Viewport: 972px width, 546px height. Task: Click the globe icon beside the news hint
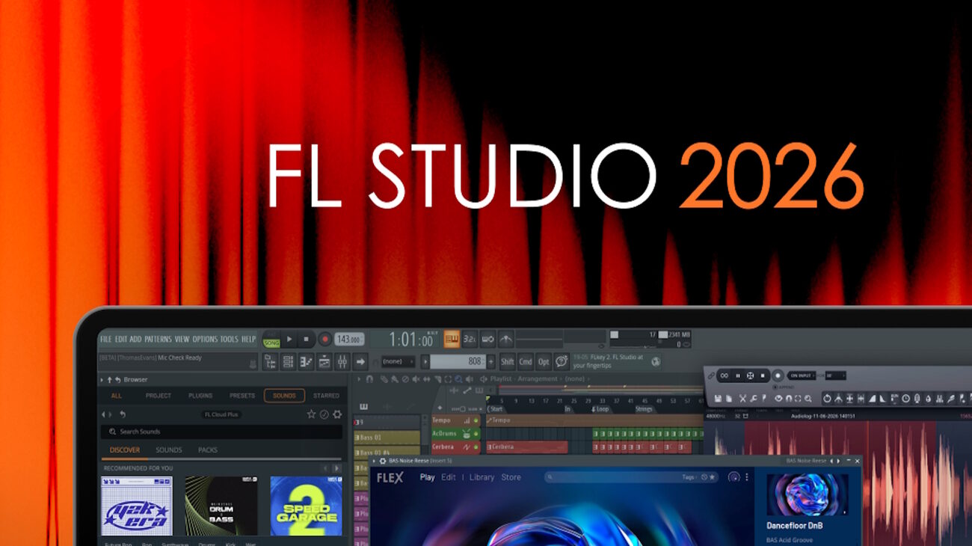656,362
